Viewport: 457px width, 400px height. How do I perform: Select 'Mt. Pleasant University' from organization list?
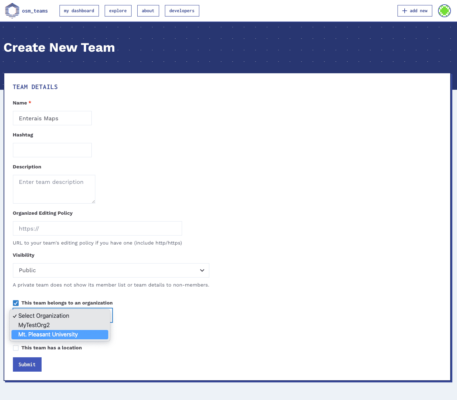tap(48, 334)
